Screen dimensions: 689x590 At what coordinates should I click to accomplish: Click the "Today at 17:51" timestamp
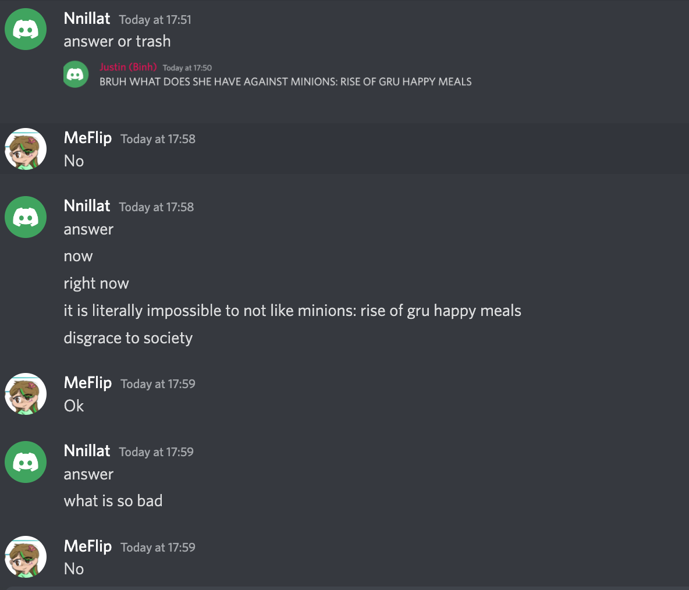[155, 20]
